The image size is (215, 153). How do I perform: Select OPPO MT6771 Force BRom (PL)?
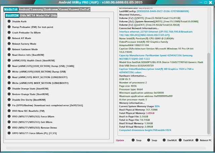(x=32, y=133)
